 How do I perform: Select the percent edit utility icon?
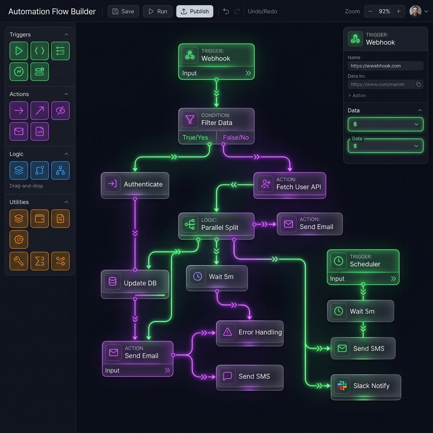click(60, 261)
